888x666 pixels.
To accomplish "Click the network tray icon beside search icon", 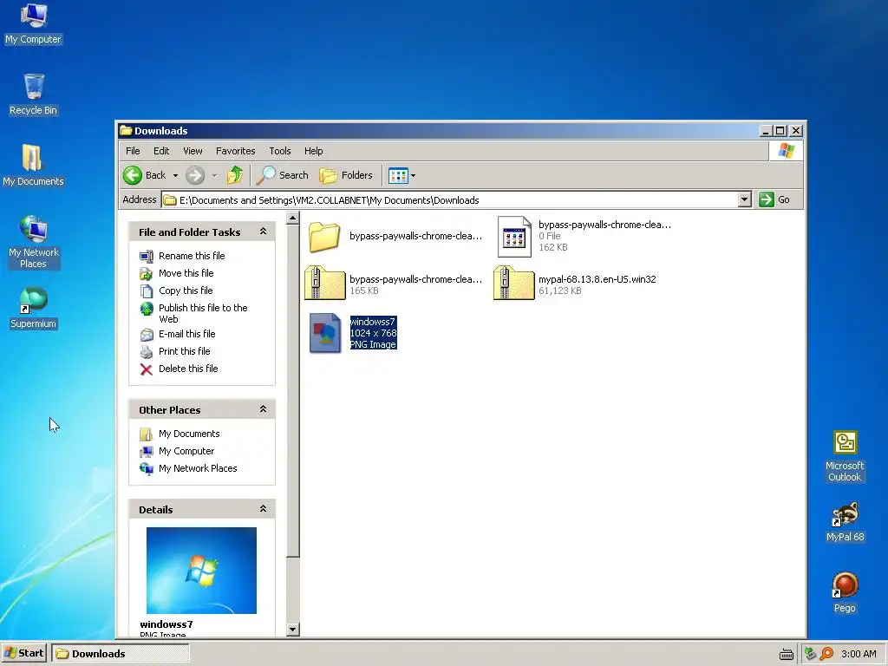I will pyautogui.click(x=810, y=654).
